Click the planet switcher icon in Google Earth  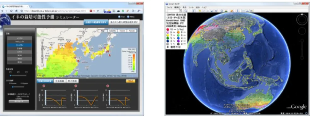click(x=232, y=11)
